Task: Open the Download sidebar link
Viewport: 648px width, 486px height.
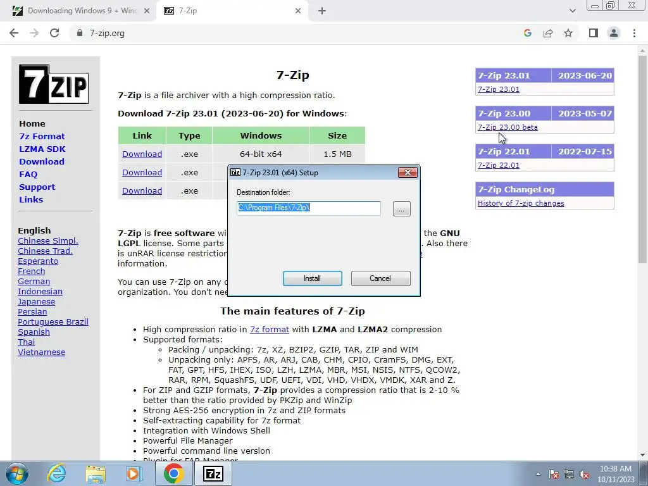Action: click(x=42, y=161)
